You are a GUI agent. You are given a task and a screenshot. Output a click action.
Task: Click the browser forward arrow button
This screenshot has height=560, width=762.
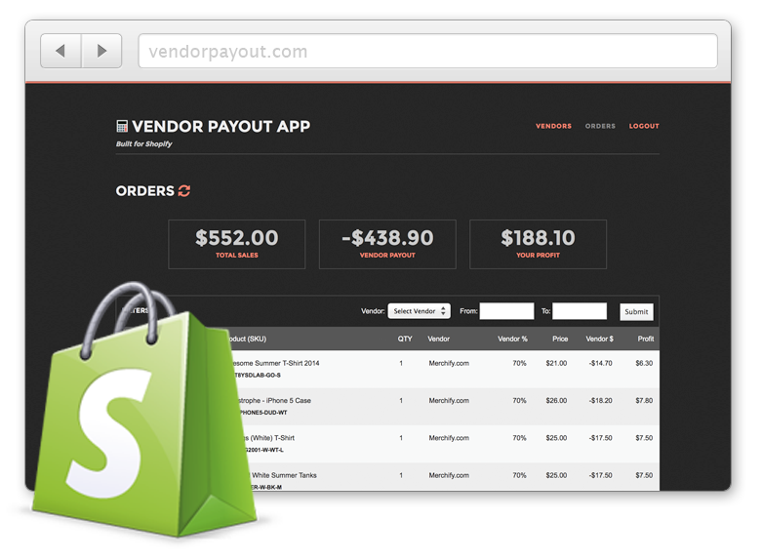point(101,51)
